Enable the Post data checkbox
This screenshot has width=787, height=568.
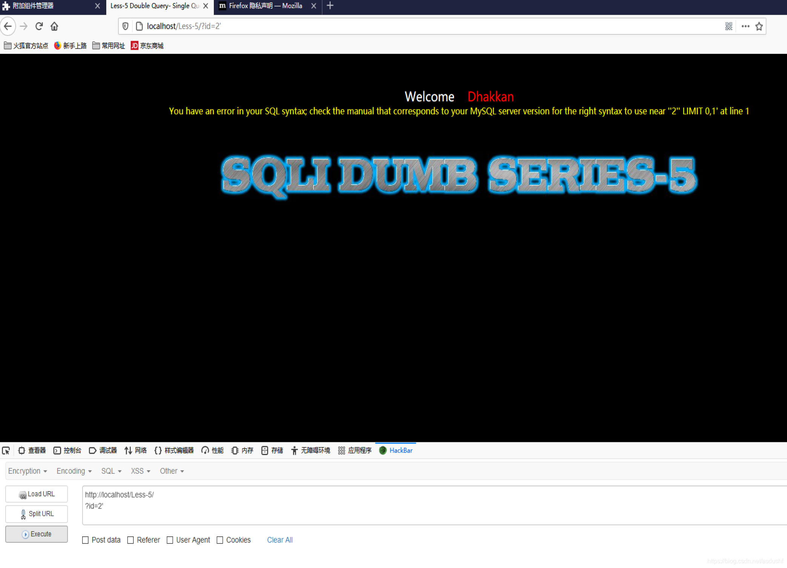[86, 540]
